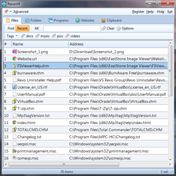Open the dropdown arrow beside the pin
The height and width of the screenshot is (176, 176).
[11, 11]
